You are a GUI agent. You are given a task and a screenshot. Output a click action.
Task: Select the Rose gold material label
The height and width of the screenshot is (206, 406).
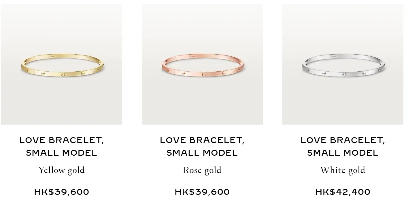pos(202,170)
